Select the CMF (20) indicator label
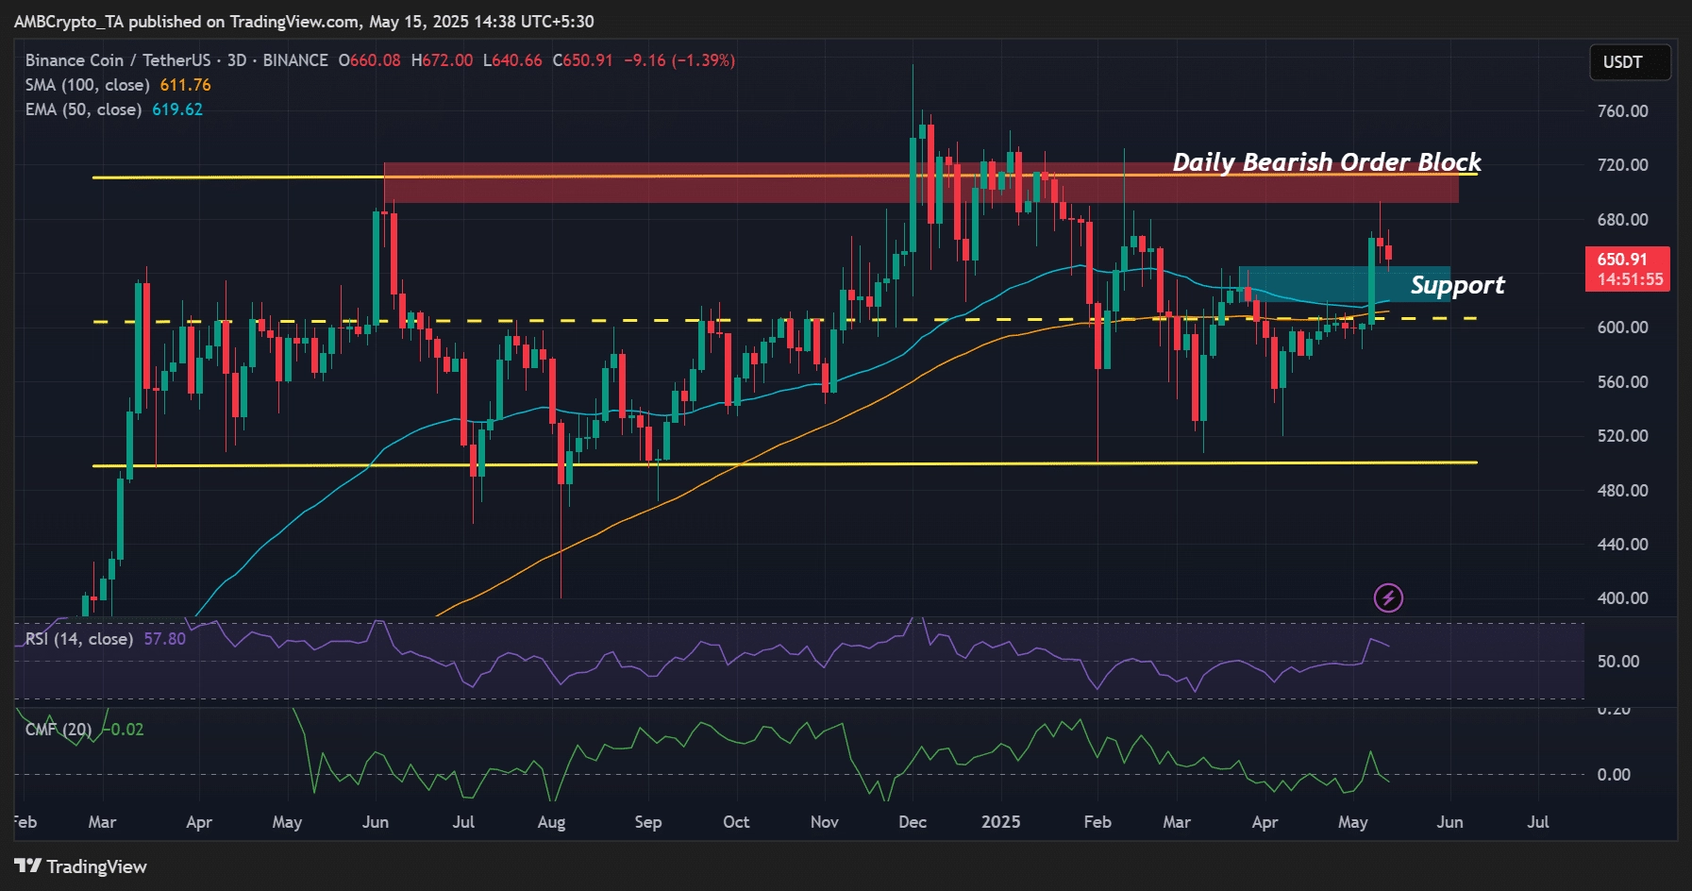 (59, 730)
